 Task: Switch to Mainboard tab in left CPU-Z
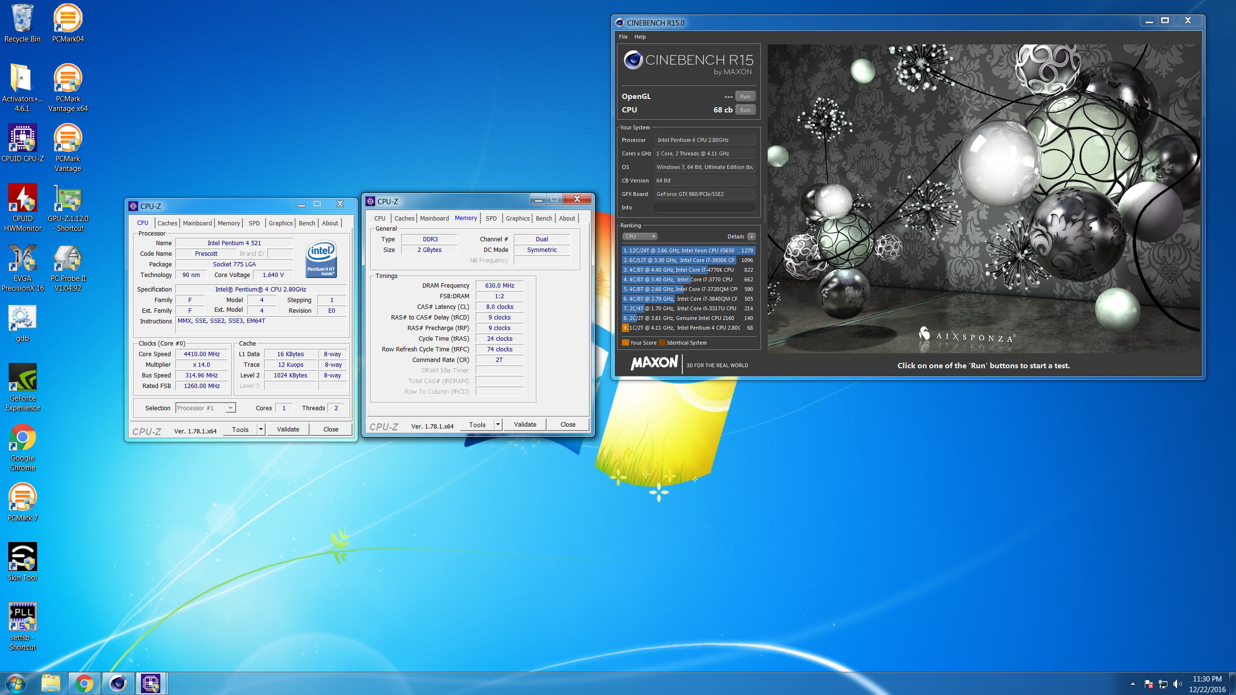pos(197,223)
